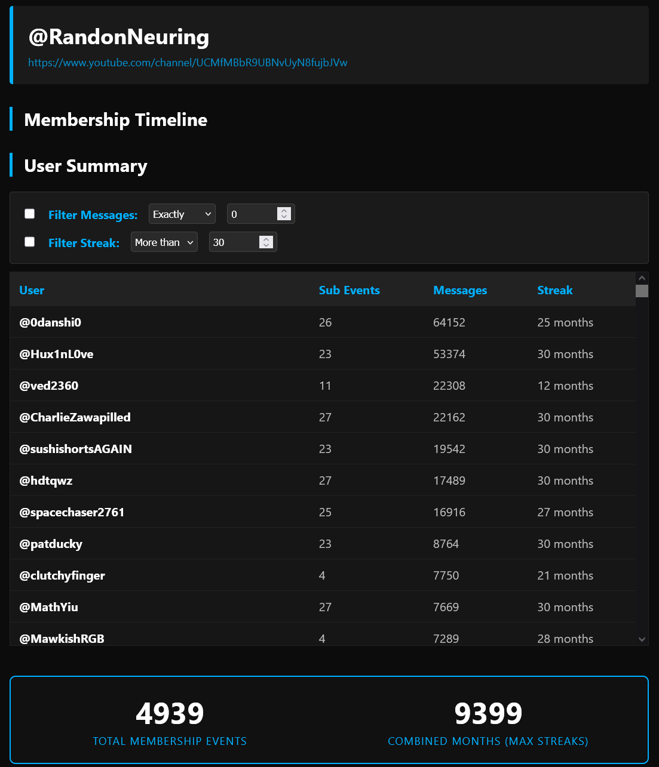
Task: Increment the Filter Streak number spinner
Action: point(266,238)
